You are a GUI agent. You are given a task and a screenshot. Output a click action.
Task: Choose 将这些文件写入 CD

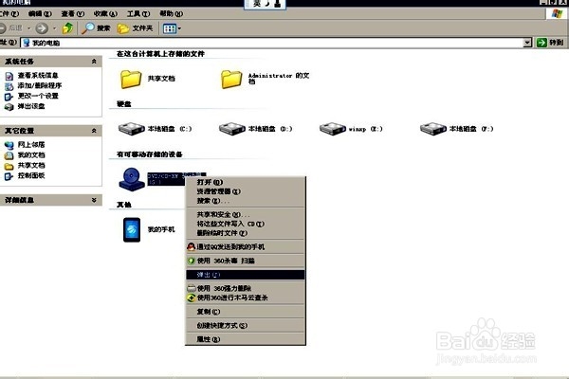[246, 224]
